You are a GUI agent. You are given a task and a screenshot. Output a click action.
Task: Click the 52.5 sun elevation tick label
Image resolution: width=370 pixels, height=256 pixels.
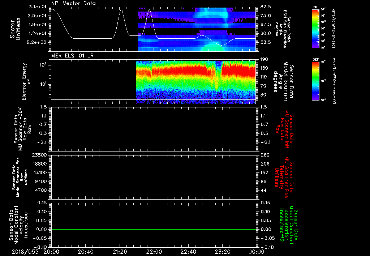coord(266,43)
